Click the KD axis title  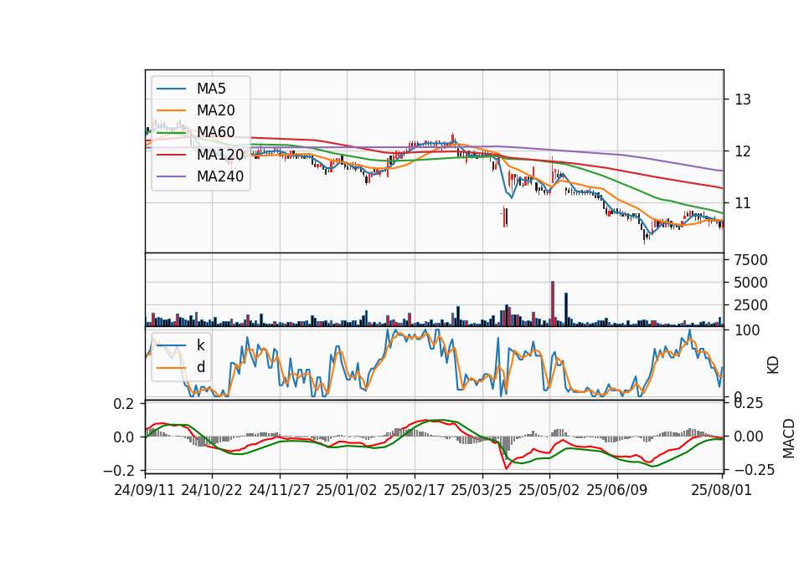click(773, 365)
